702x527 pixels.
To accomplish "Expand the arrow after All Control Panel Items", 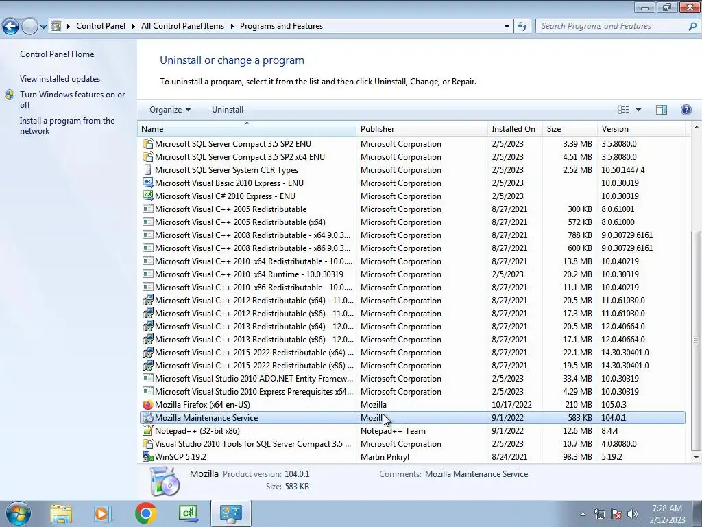I will point(232,26).
